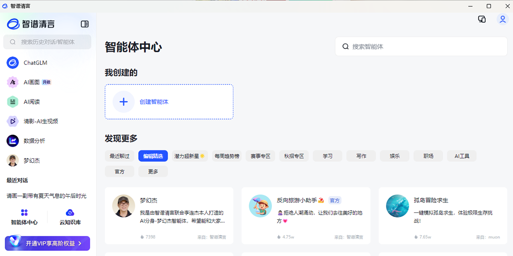Select the 编辑精选 filter chip
513x256 pixels.
[152, 156]
